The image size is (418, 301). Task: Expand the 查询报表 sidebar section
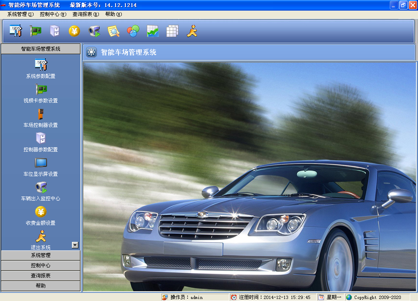pos(41,275)
